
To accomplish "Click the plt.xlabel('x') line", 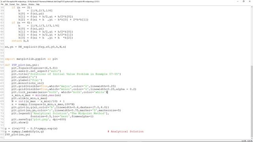I will coord(24,77).
